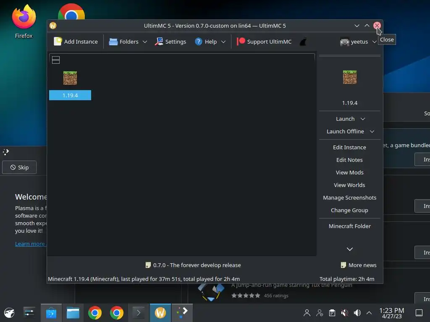Click the first Chrome taskbar icon
Screen dimensions: 430x322
pyautogui.click(x=95, y=313)
